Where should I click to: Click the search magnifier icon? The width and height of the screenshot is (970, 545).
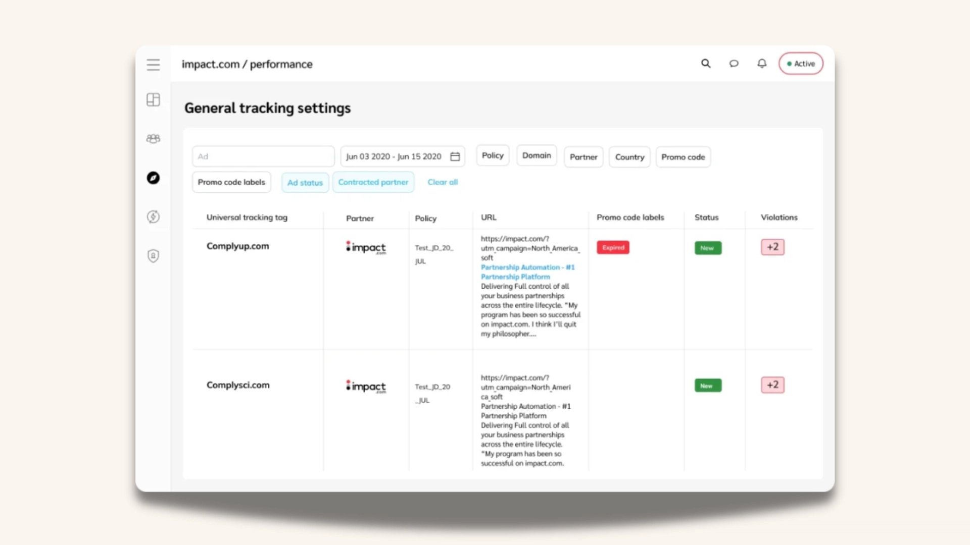point(706,64)
